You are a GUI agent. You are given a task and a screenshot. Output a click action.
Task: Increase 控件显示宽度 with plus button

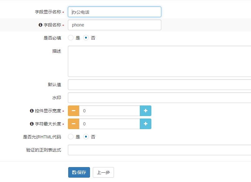click(x=145, y=111)
